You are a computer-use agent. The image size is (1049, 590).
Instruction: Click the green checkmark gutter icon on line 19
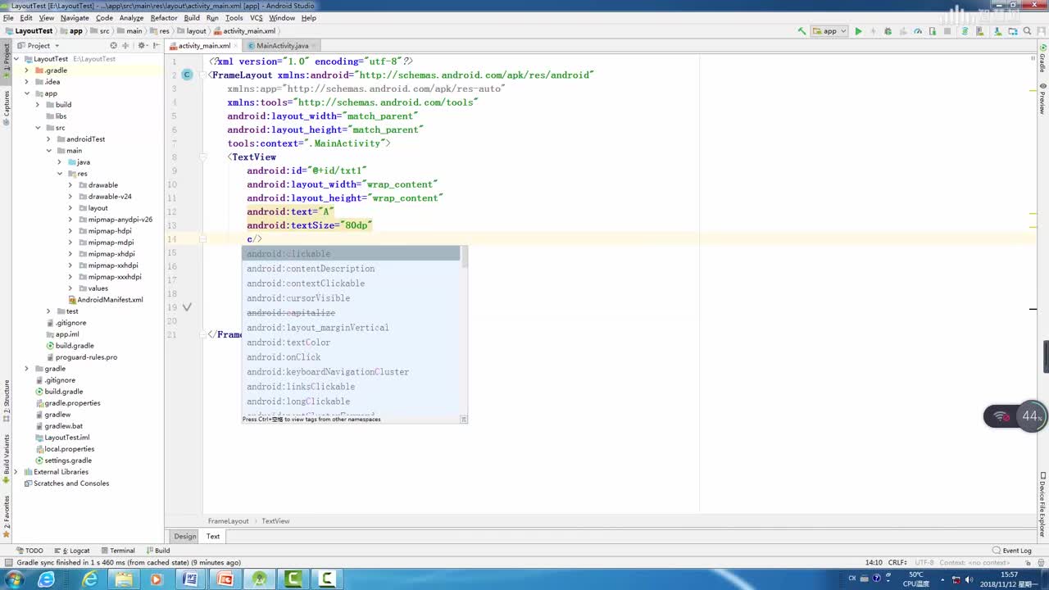tap(187, 307)
